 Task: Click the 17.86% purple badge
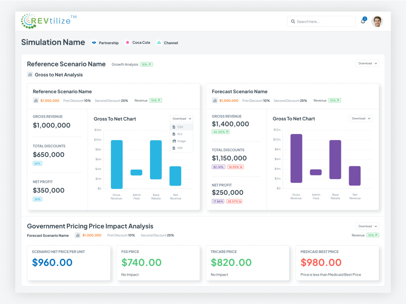tap(218, 201)
